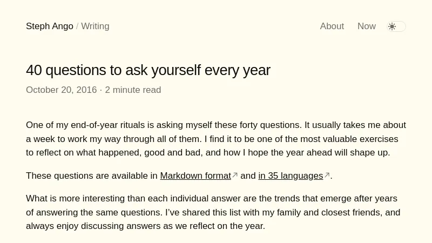Click the text 'These questions are available in'

(92, 175)
